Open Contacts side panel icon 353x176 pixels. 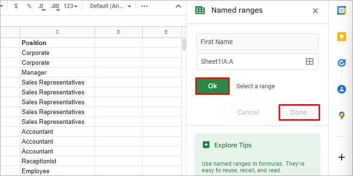point(341,89)
